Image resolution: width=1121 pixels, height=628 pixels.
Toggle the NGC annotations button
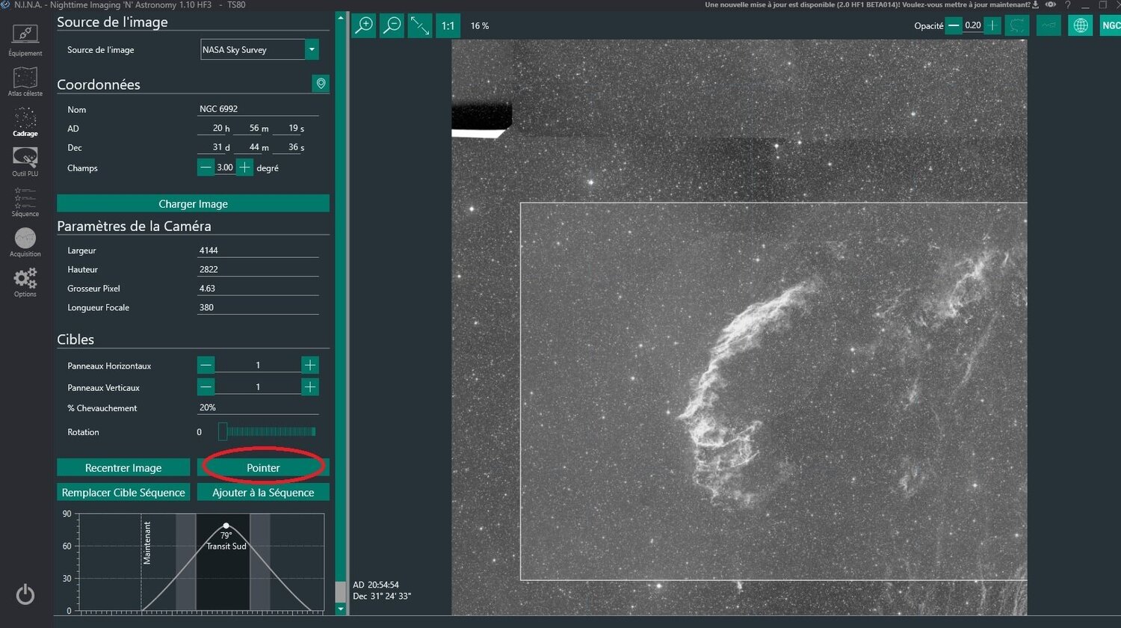(1111, 25)
